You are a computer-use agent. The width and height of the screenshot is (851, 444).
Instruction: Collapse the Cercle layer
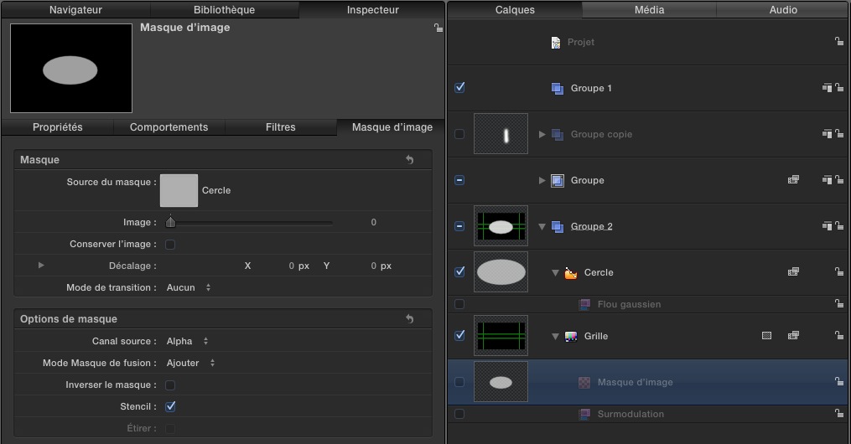click(x=555, y=273)
